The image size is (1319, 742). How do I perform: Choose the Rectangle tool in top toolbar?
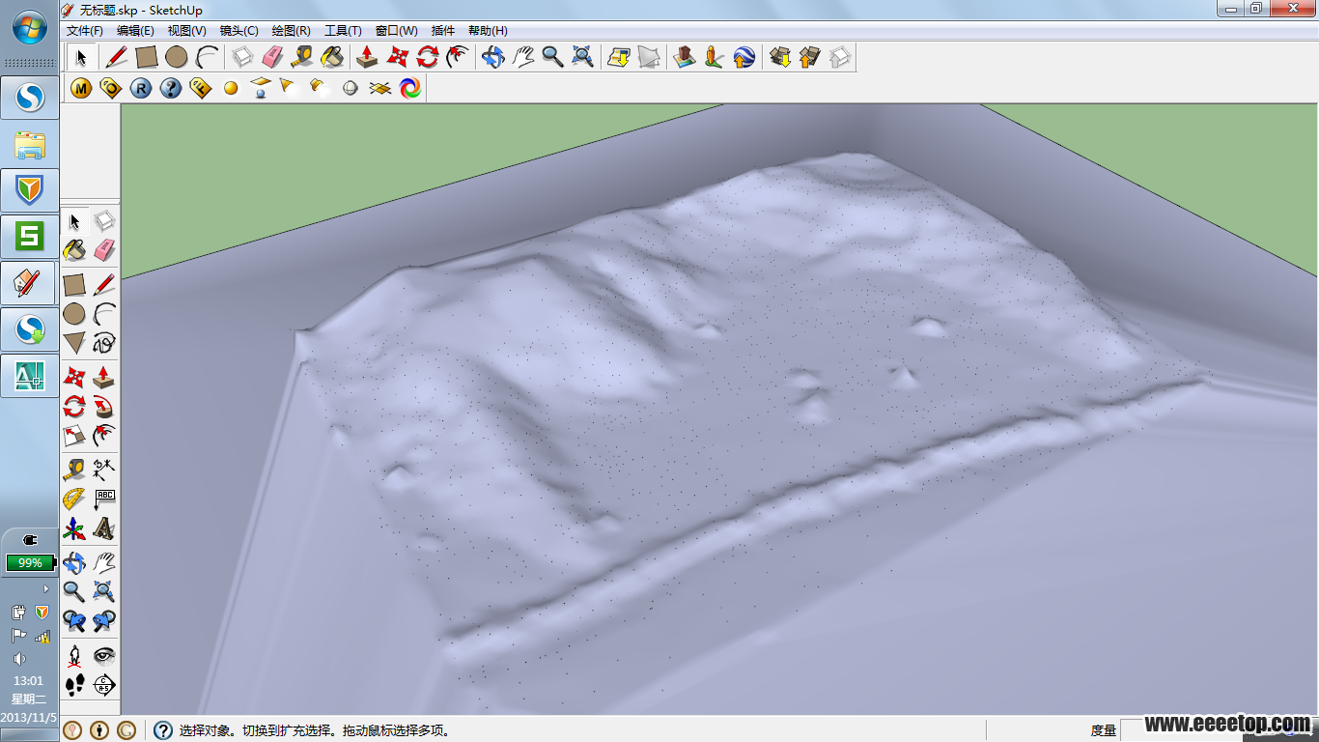pyautogui.click(x=146, y=57)
